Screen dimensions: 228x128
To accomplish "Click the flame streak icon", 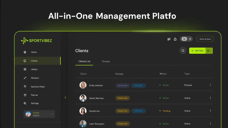I will coord(175,39).
